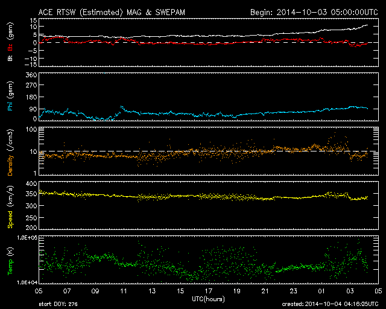Click the 21 hour tick label
This screenshot has width=386, height=309.
pos(265,291)
